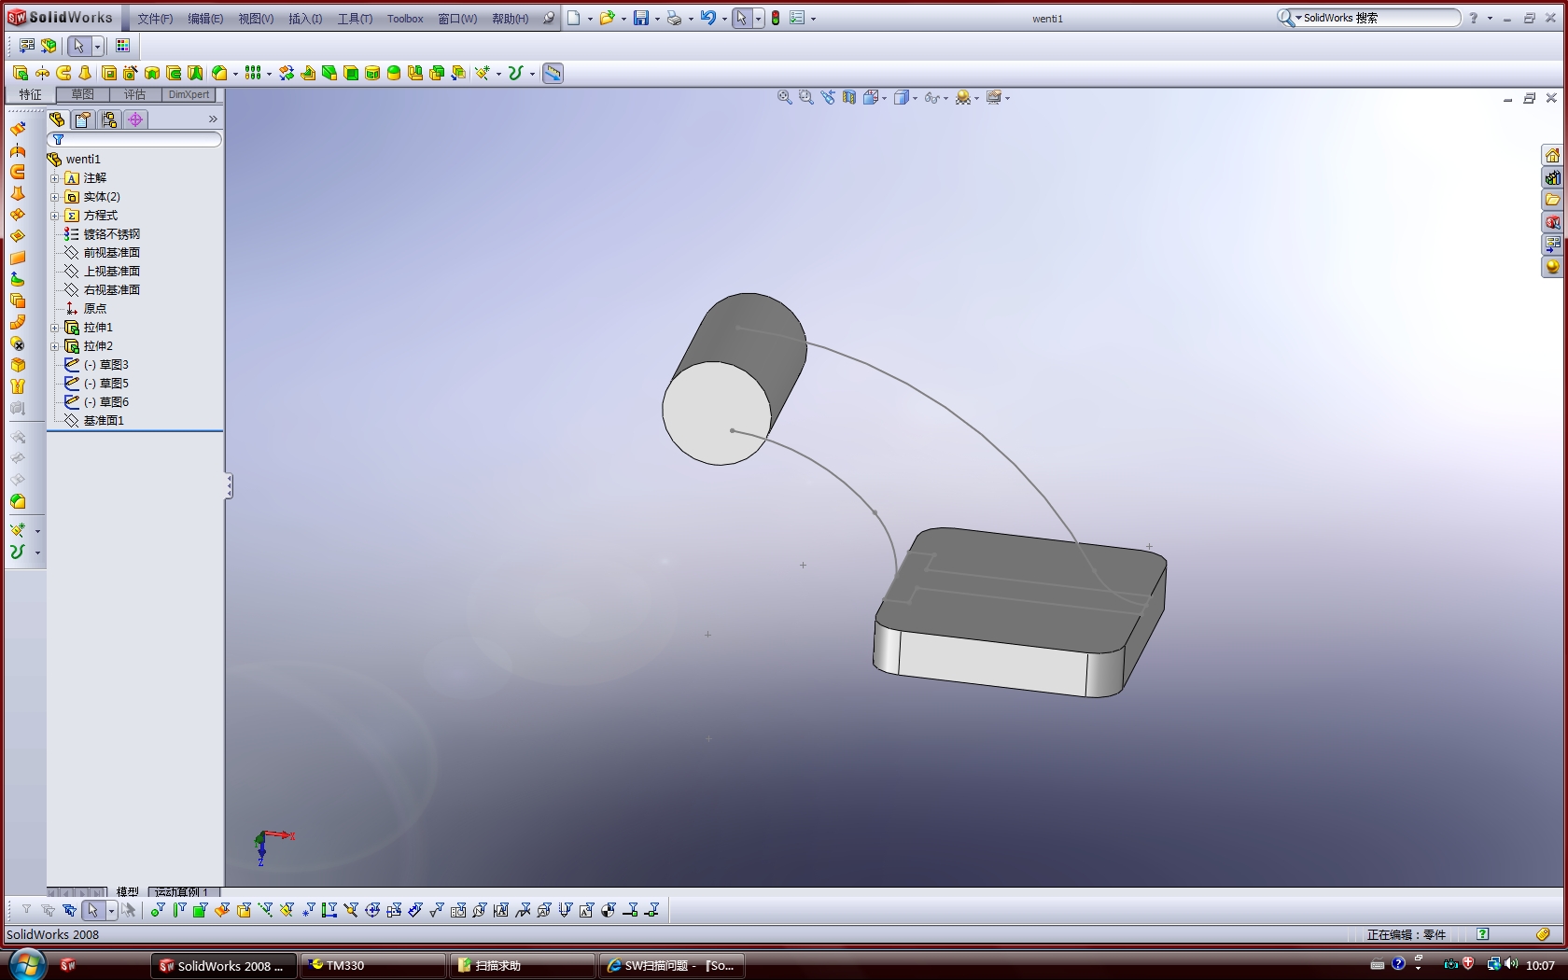1568x980 pixels.
Task: Toggle filter edges icon
Action: pos(178,910)
